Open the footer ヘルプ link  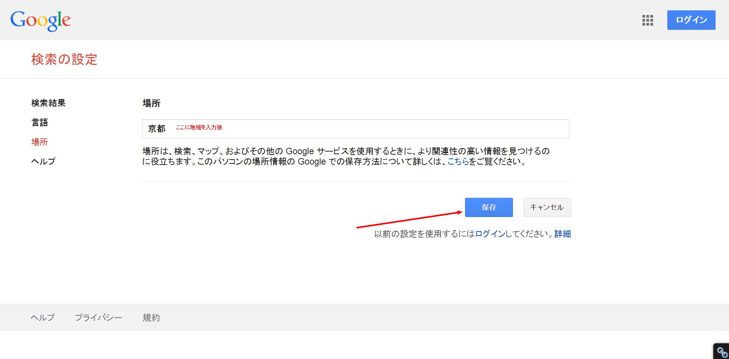pos(43,318)
